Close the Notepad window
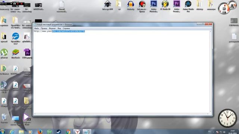This screenshot has height=134, width=239. [x=208, y=24]
